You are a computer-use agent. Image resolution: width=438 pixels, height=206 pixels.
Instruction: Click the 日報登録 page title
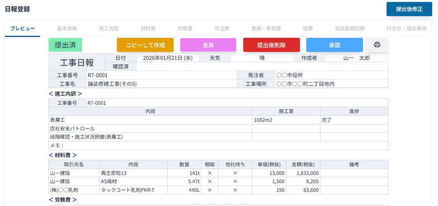18,9
